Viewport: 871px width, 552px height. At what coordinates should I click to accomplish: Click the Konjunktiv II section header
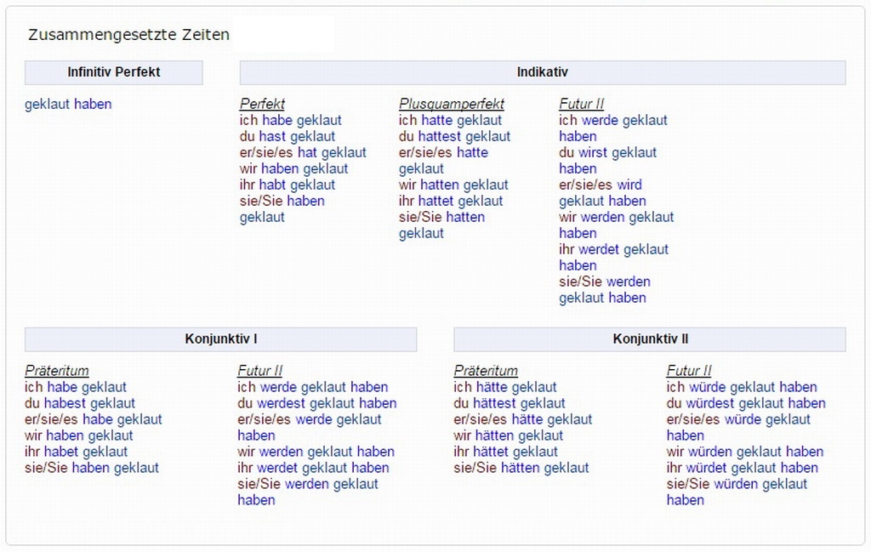650,339
